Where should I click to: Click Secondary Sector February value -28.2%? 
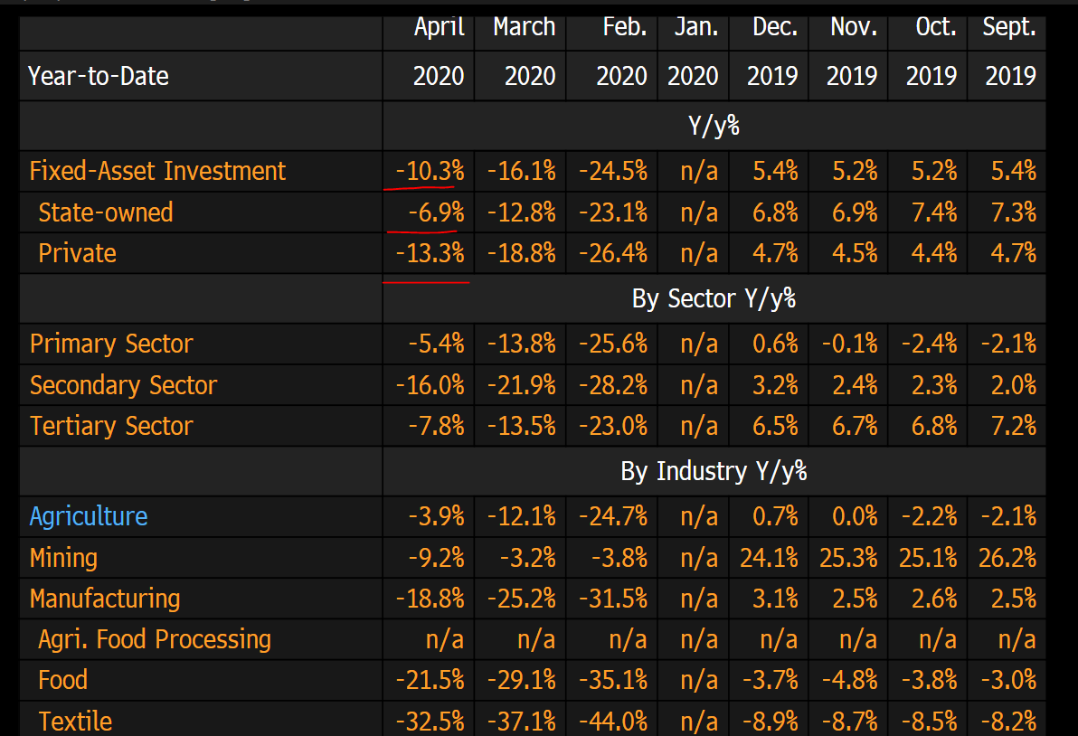coord(613,385)
